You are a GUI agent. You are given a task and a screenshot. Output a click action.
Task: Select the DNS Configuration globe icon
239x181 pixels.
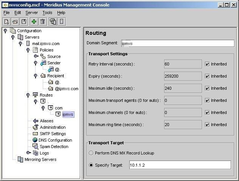(35, 140)
